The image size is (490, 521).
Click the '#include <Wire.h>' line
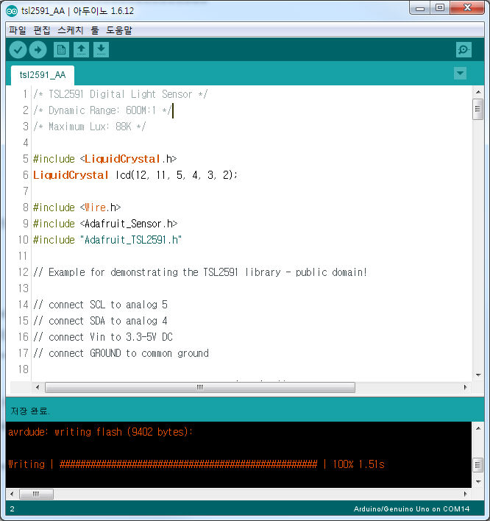pos(77,208)
